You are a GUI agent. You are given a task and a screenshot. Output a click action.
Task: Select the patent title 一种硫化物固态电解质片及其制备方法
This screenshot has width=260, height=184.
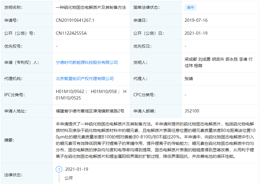click(91, 7)
